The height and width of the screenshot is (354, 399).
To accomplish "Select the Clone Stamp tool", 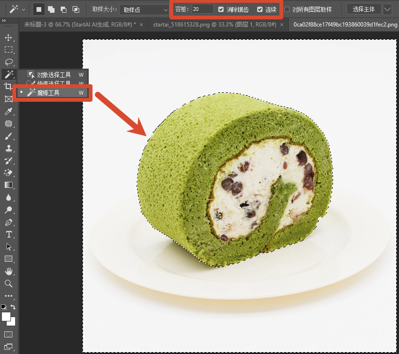I will 9,149.
